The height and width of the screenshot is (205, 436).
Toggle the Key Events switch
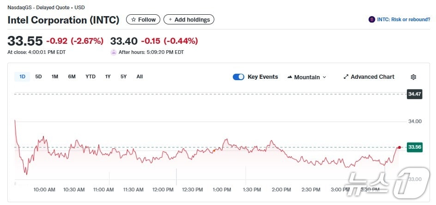pyautogui.click(x=238, y=77)
